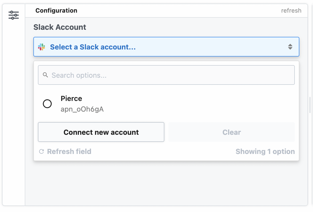This screenshot has width=313, height=212.
Task: Switch to the Configuration header
Action: point(56,10)
